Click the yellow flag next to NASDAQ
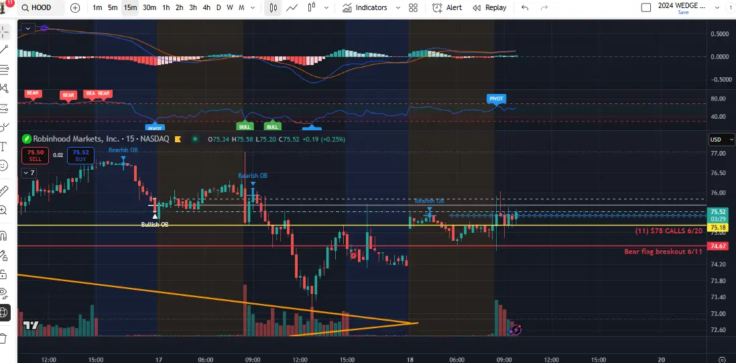The width and height of the screenshot is (736, 363). [178, 139]
